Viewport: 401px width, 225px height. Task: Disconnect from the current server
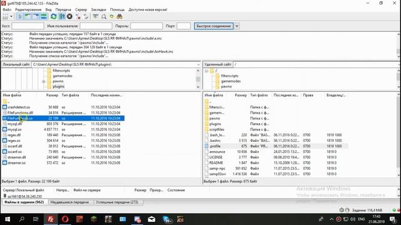[x=78, y=17]
